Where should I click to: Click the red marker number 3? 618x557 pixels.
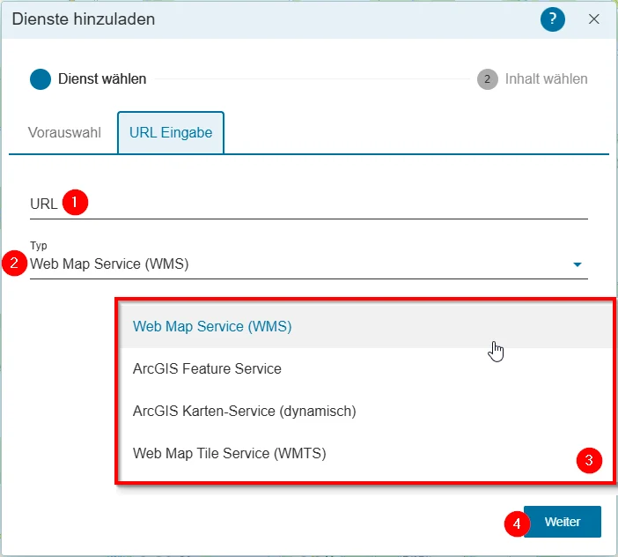coord(589,460)
